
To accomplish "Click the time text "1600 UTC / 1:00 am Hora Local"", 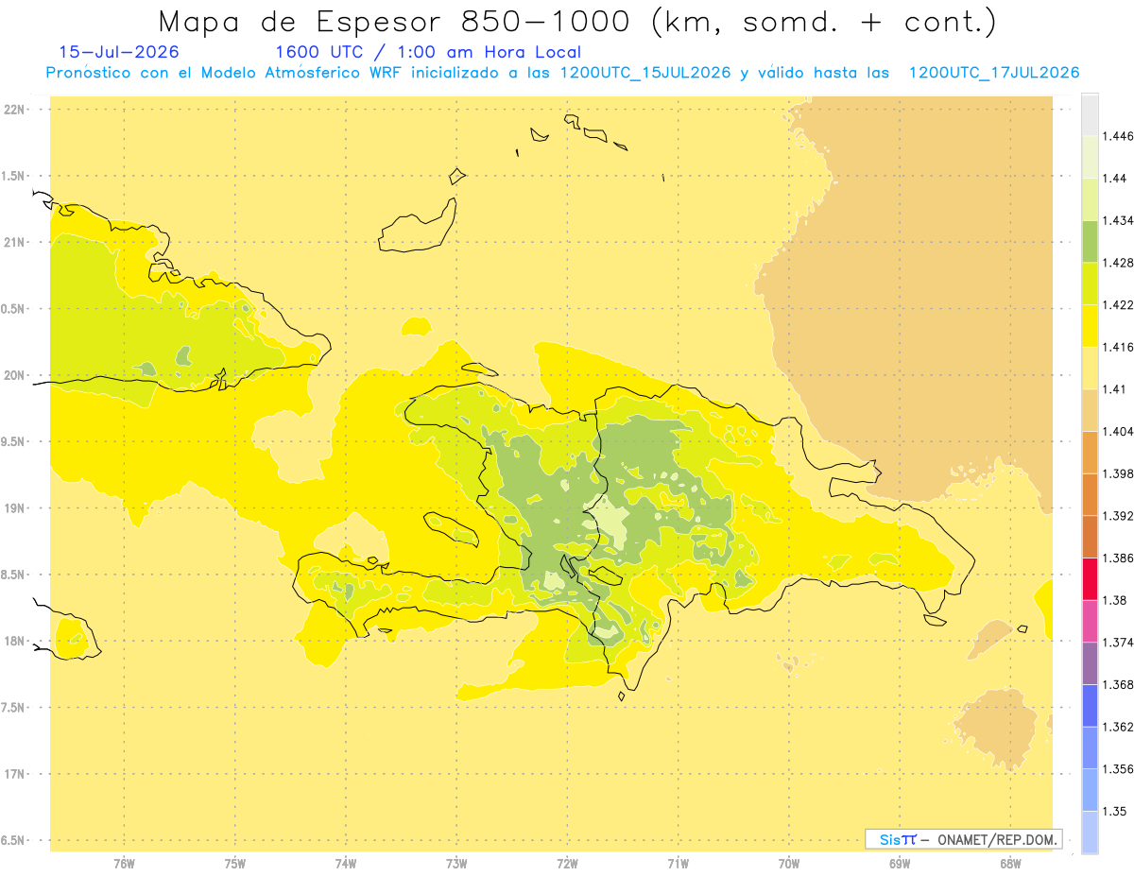I will pos(428,52).
